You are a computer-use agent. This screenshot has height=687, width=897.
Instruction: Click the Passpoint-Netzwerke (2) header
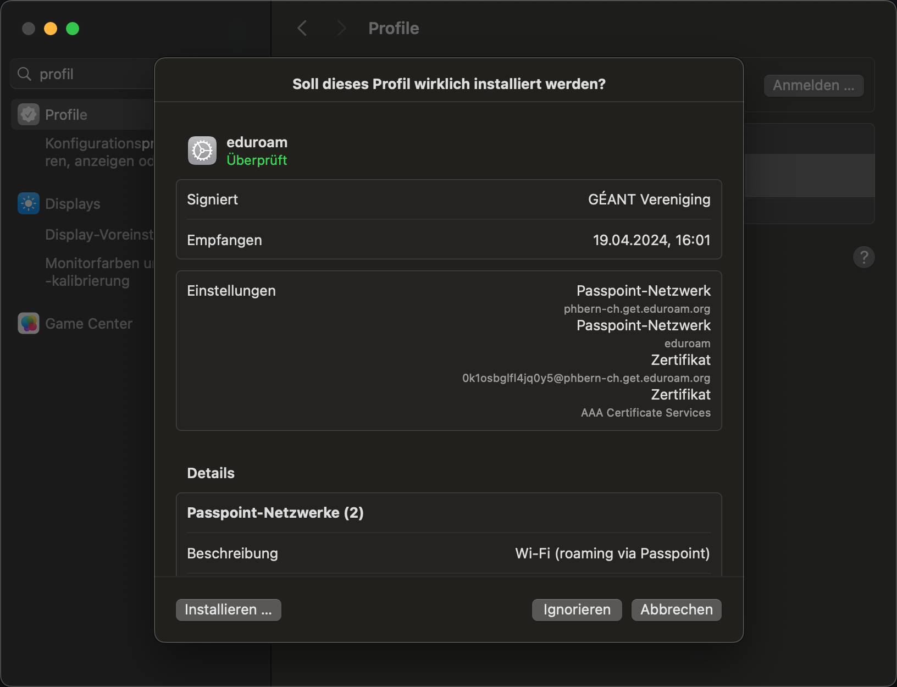point(275,512)
